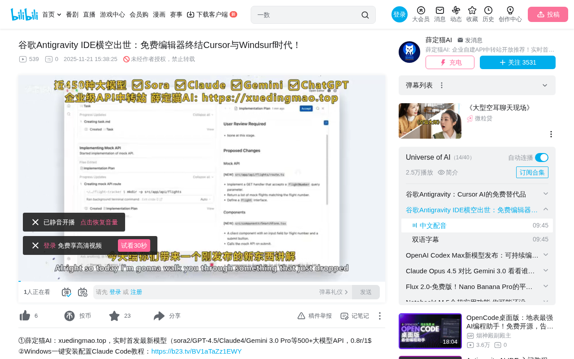The image size is (574, 359).
Task: Close the 免费享高清视频 login prompt
Action: click(35, 245)
